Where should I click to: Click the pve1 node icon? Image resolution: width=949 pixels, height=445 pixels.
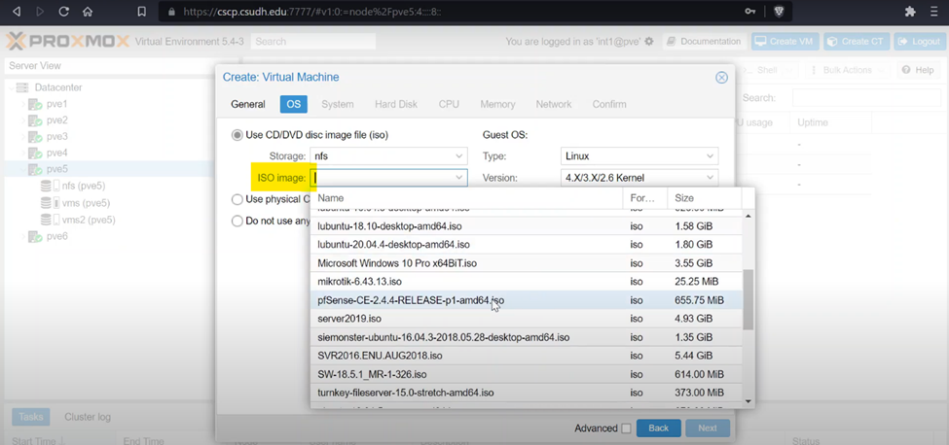[35, 104]
